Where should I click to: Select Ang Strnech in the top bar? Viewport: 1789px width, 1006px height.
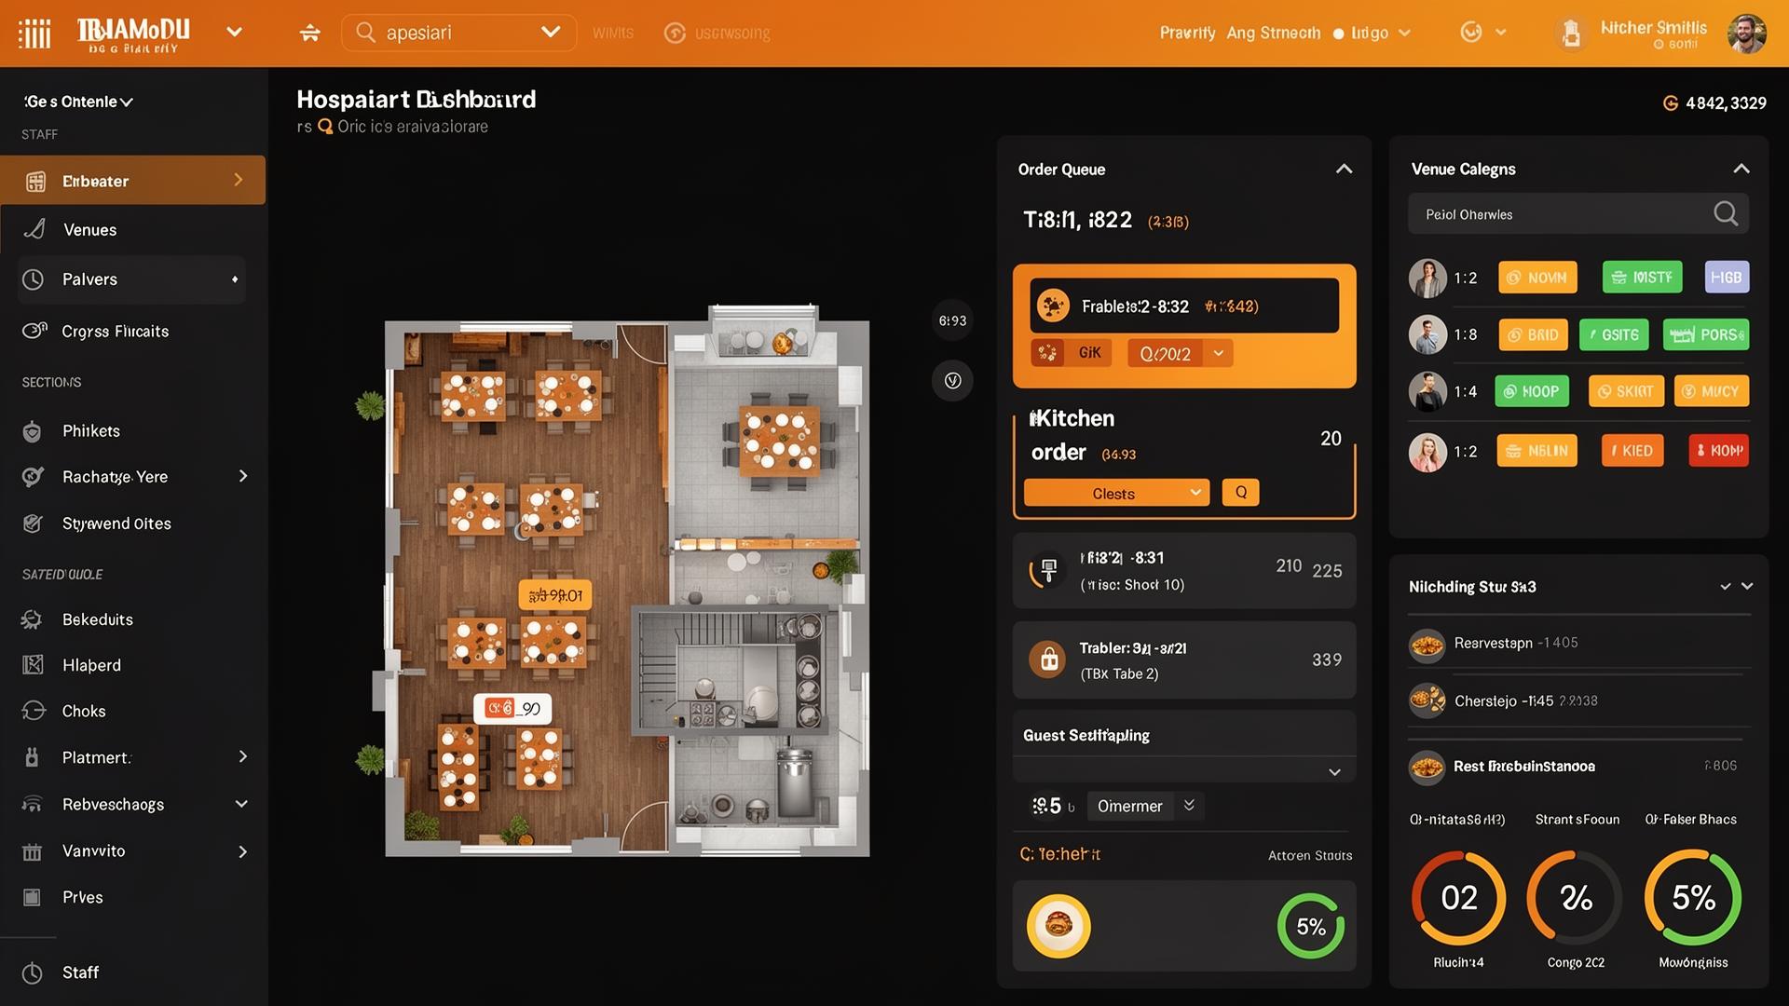pyautogui.click(x=1273, y=32)
